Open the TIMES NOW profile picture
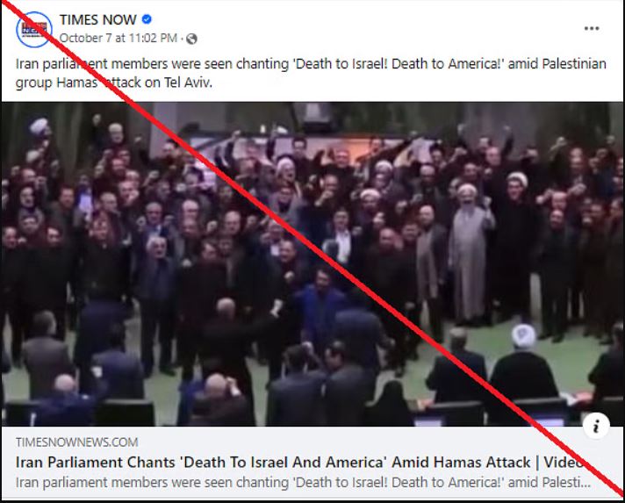This screenshot has width=625, height=503. [x=34, y=29]
